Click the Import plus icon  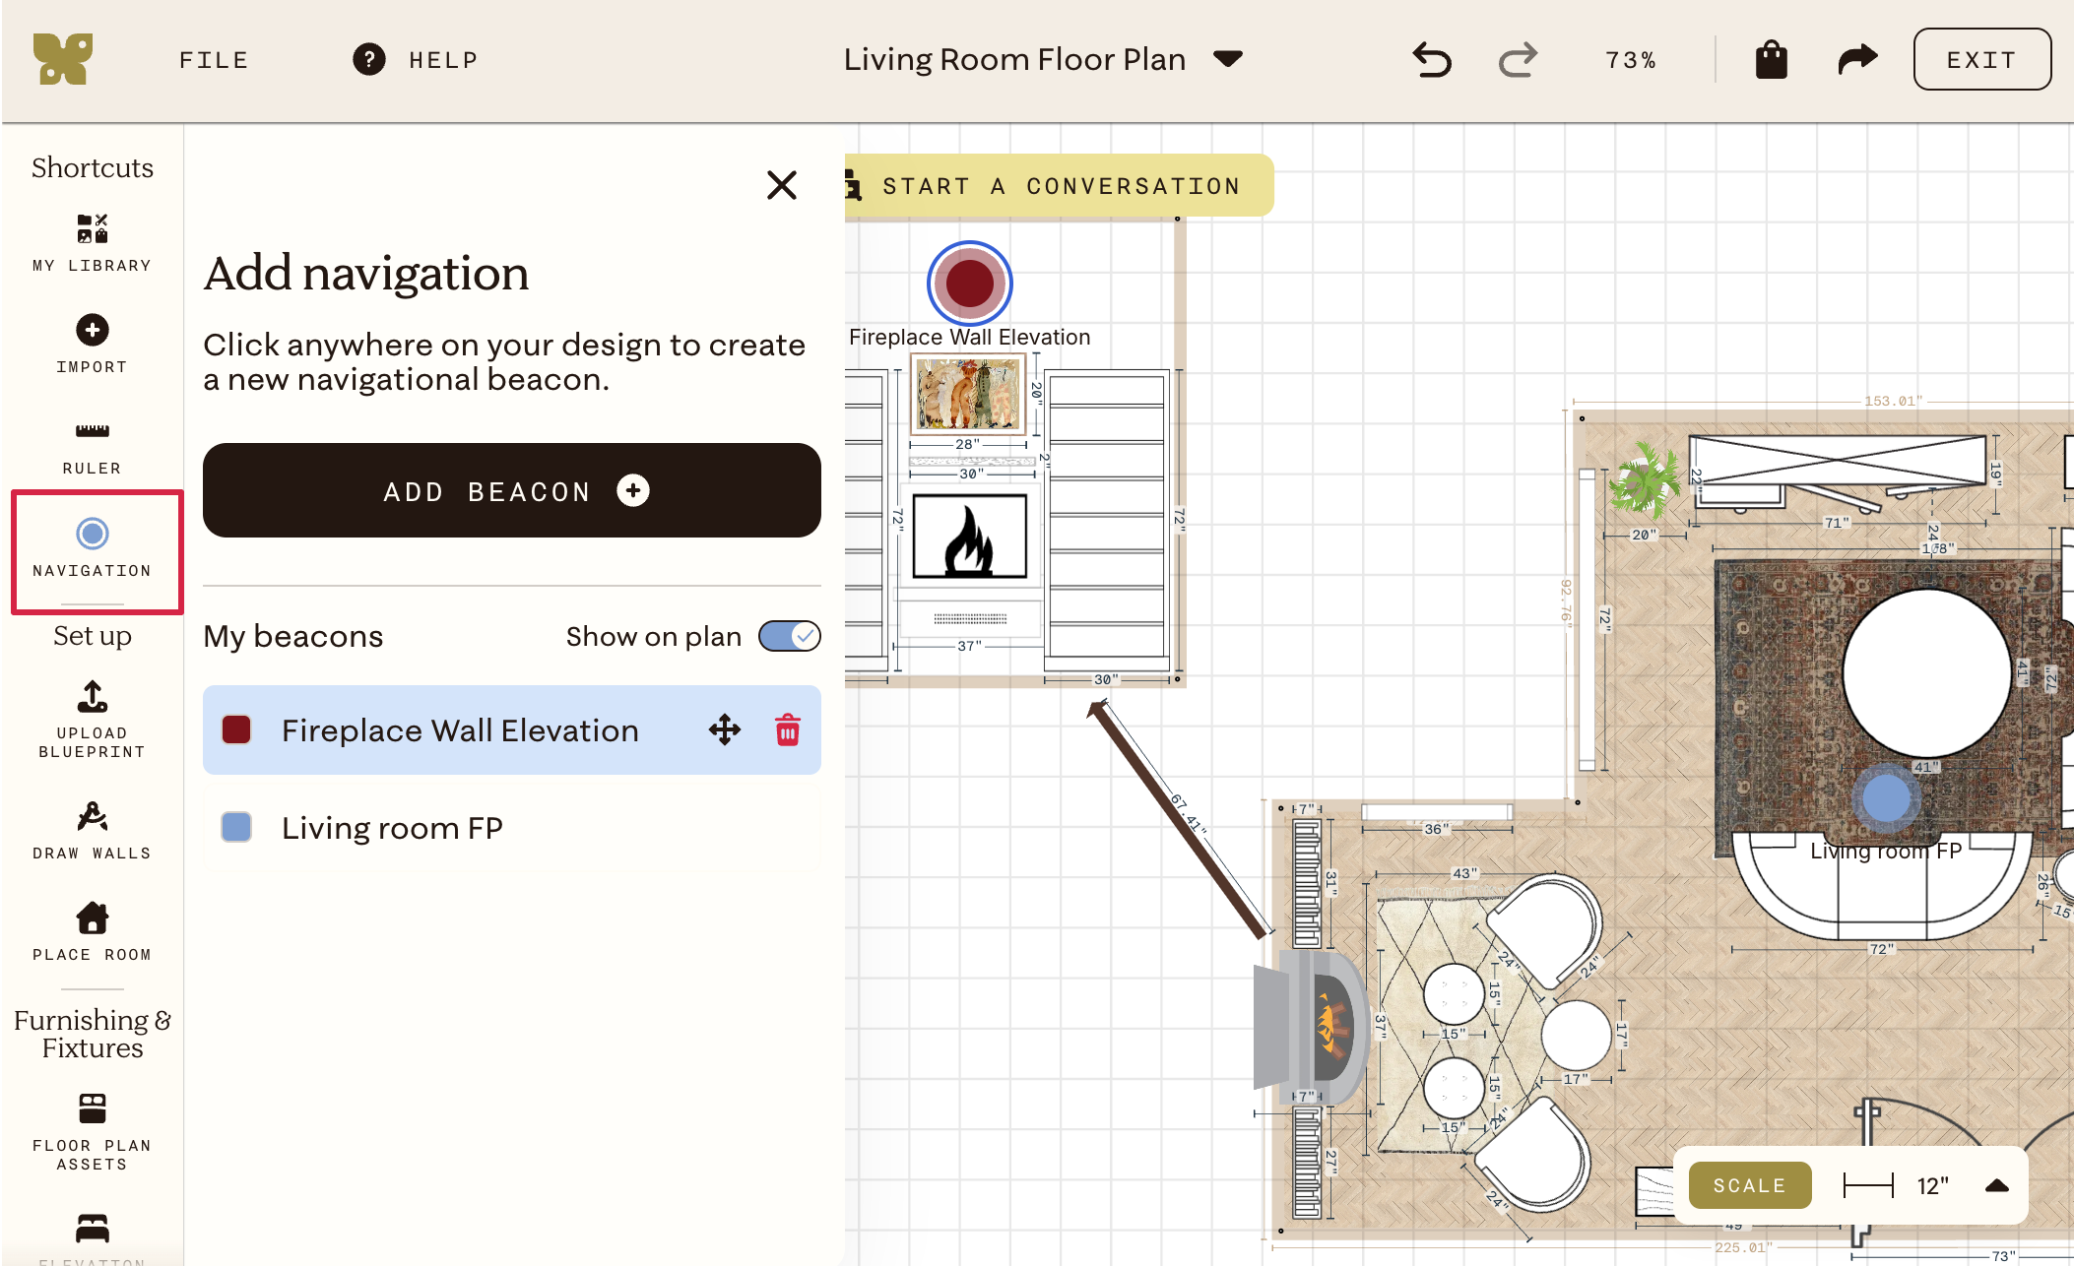coord(93,330)
